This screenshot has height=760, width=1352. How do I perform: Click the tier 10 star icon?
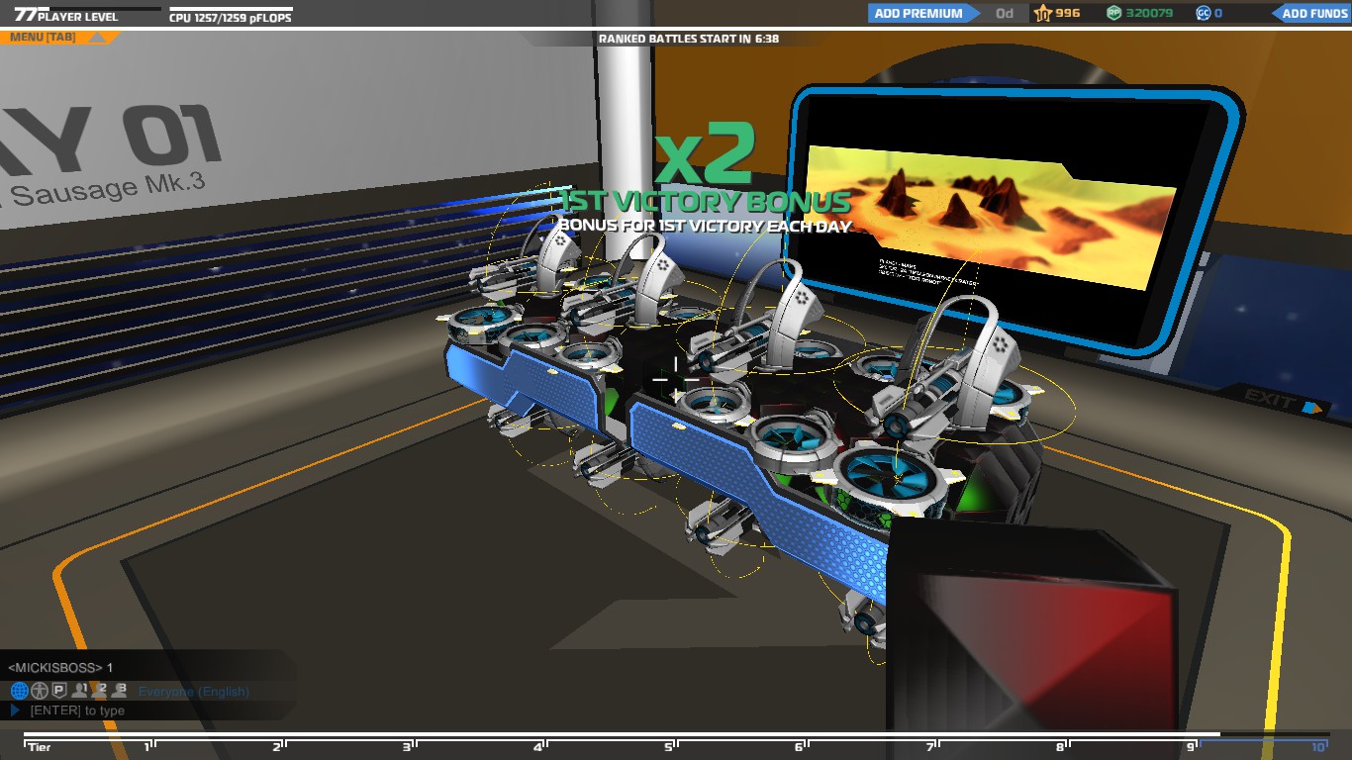point(1044,14)
